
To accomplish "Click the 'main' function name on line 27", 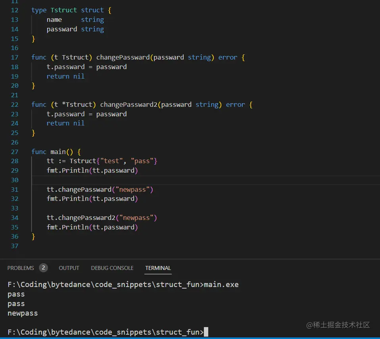I will pos(58,152).
